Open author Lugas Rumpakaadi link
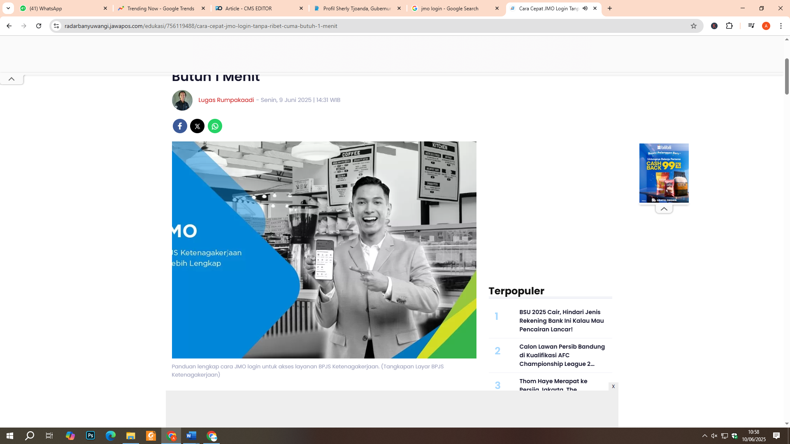This screenshot has width=790, height=444. tap(226, 100)
